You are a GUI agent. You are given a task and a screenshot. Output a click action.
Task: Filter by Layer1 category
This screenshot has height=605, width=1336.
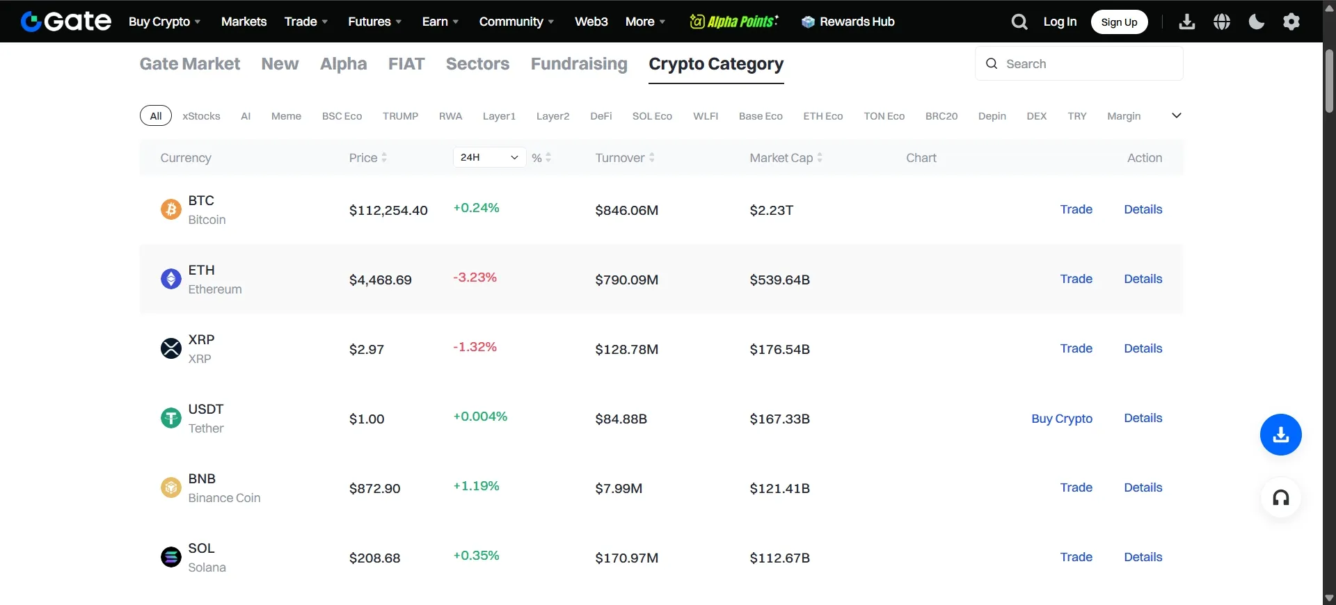pos(499,116)
